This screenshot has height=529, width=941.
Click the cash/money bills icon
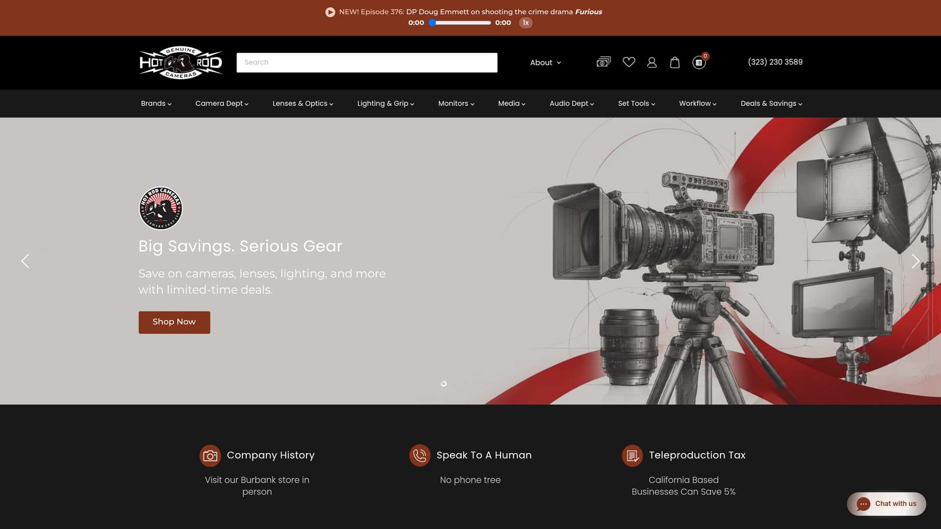click(603, 62)
